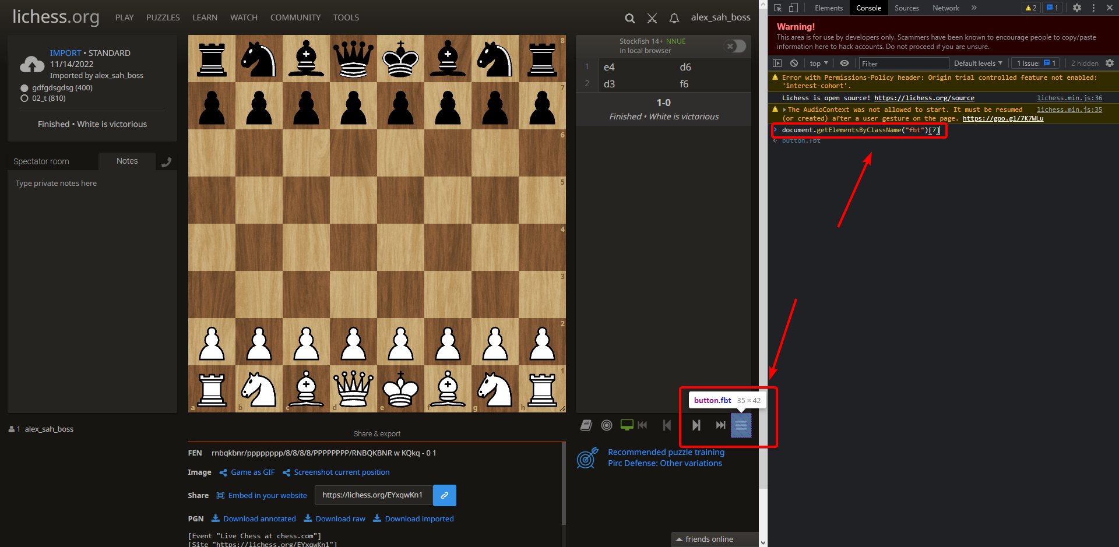Image resolution: width=1119 pixels, height=547 pixels.
Task: Step back one move
Action: [x=667, y=425]
